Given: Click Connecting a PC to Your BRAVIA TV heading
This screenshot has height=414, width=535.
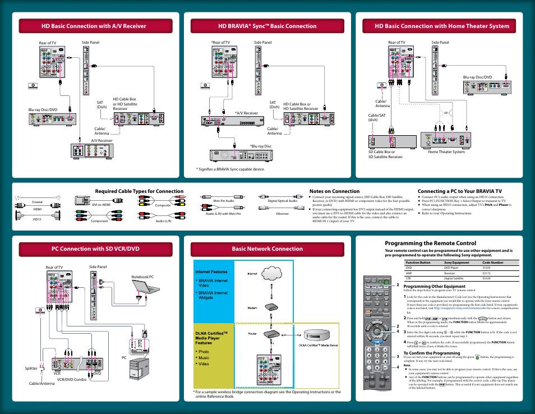Looking at the screenshot, I should pos(460,191).
